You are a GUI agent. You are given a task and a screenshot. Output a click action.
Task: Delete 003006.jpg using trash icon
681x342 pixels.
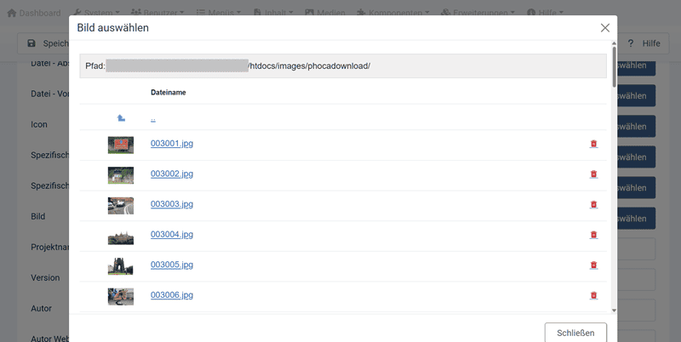click(593, 295)
